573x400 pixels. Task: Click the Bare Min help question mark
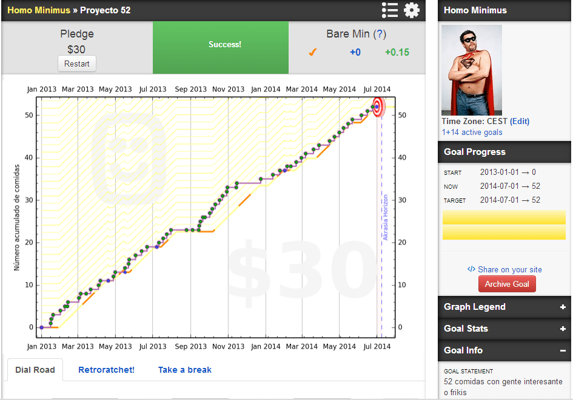[380, 34]
